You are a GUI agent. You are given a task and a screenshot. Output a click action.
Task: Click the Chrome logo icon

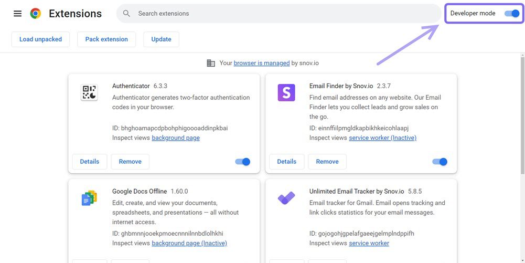coord(36,14)
